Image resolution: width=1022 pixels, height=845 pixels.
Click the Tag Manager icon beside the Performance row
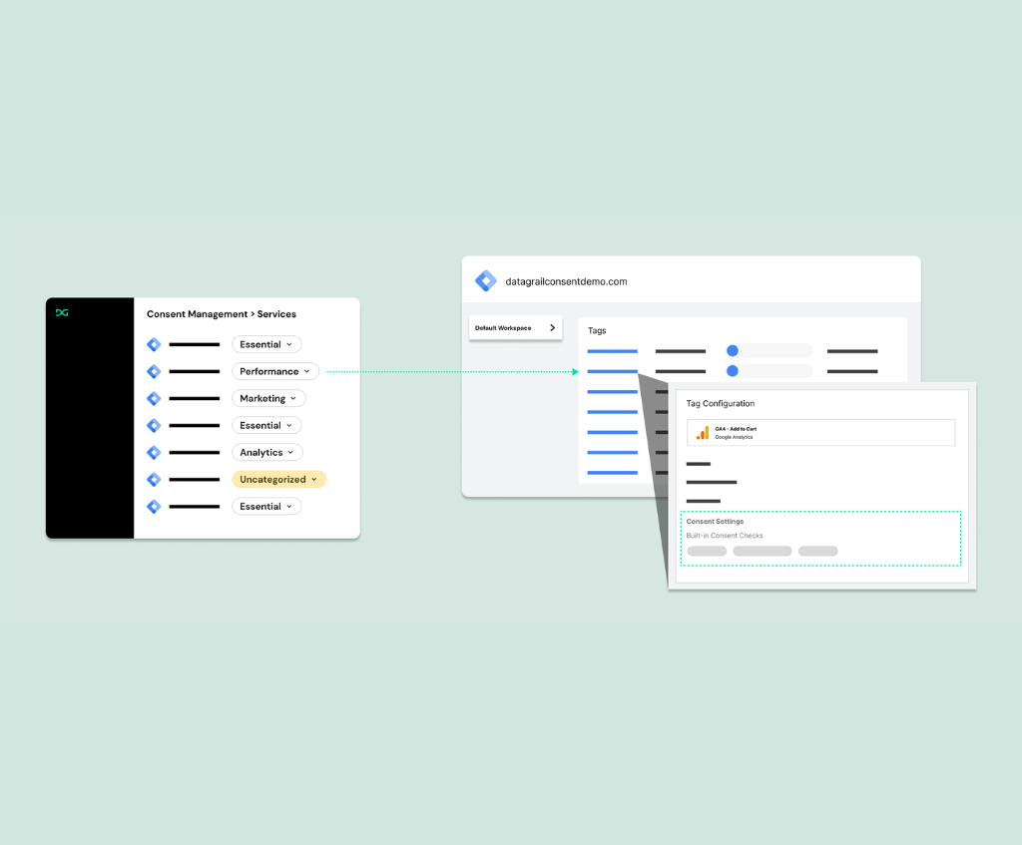tap(154, 371)
